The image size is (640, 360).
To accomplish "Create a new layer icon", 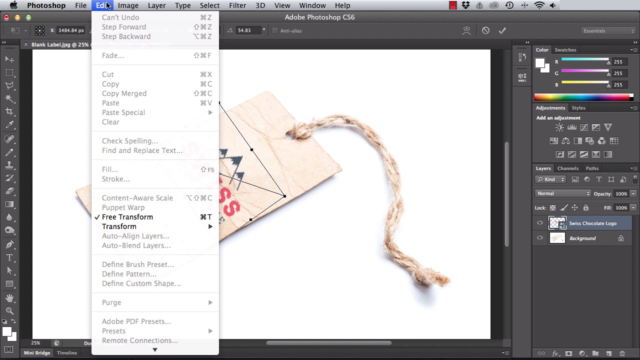I will [x=609, y=353].
